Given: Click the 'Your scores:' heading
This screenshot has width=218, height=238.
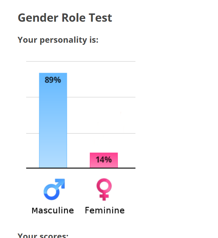Looking at the screenshot, I should pos(43,235).
